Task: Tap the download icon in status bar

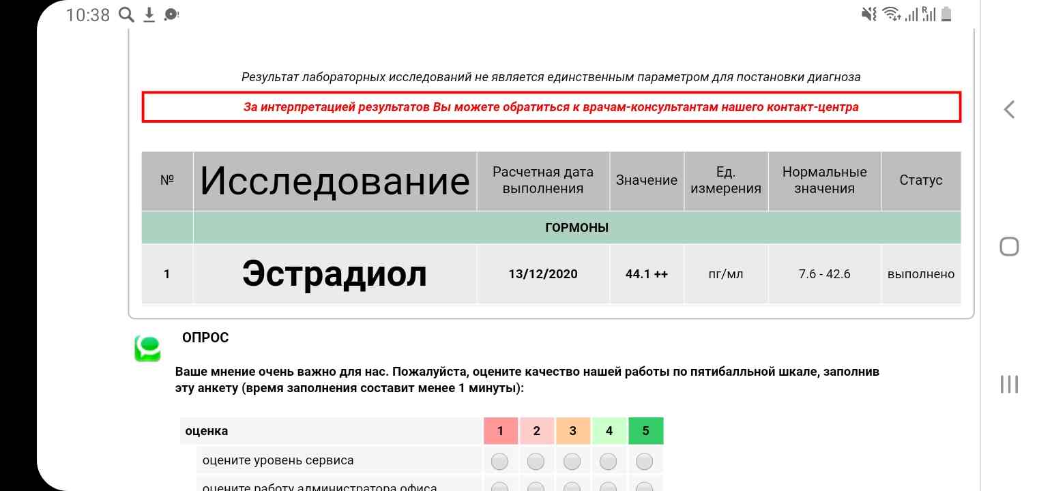Action: (149, 14)
